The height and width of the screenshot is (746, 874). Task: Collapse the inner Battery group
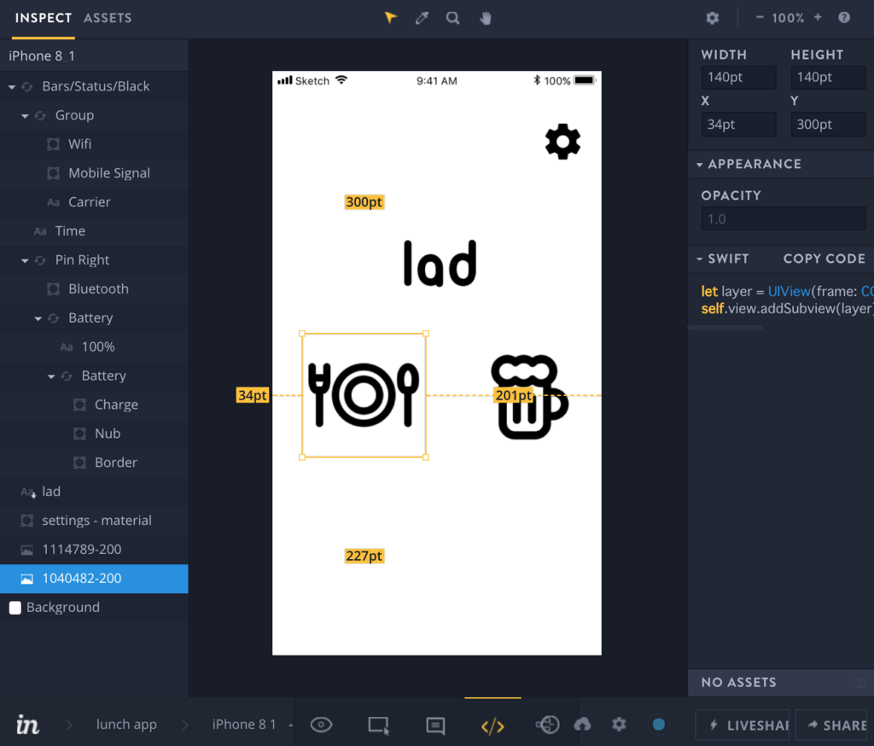[x=51, y=376]
